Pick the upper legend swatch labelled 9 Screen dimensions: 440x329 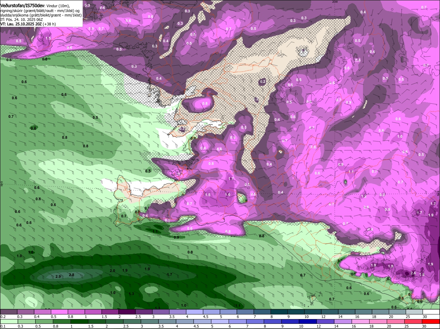(x=296, y=312)
